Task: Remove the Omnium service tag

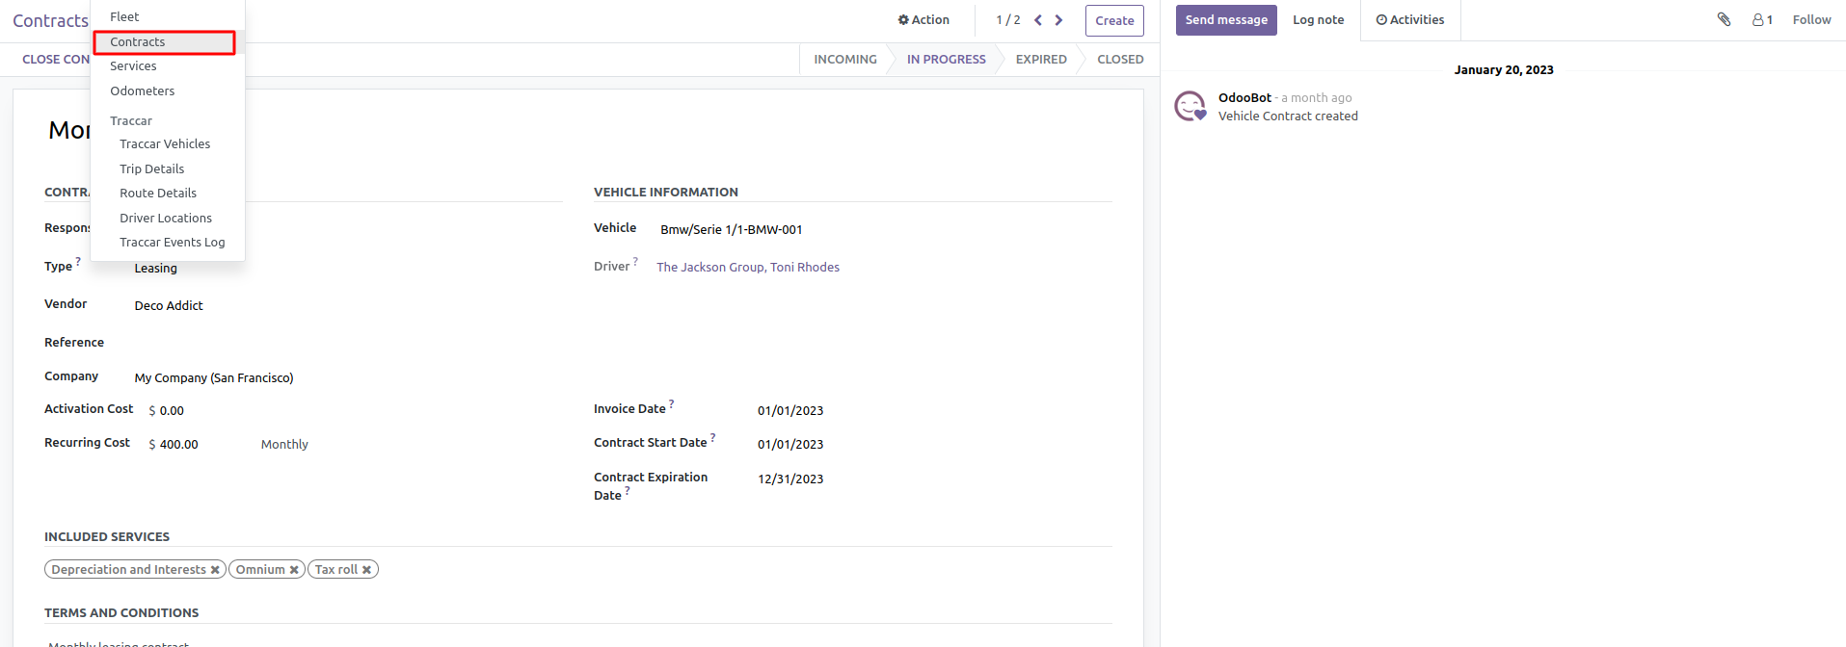Action: (294, 570)
